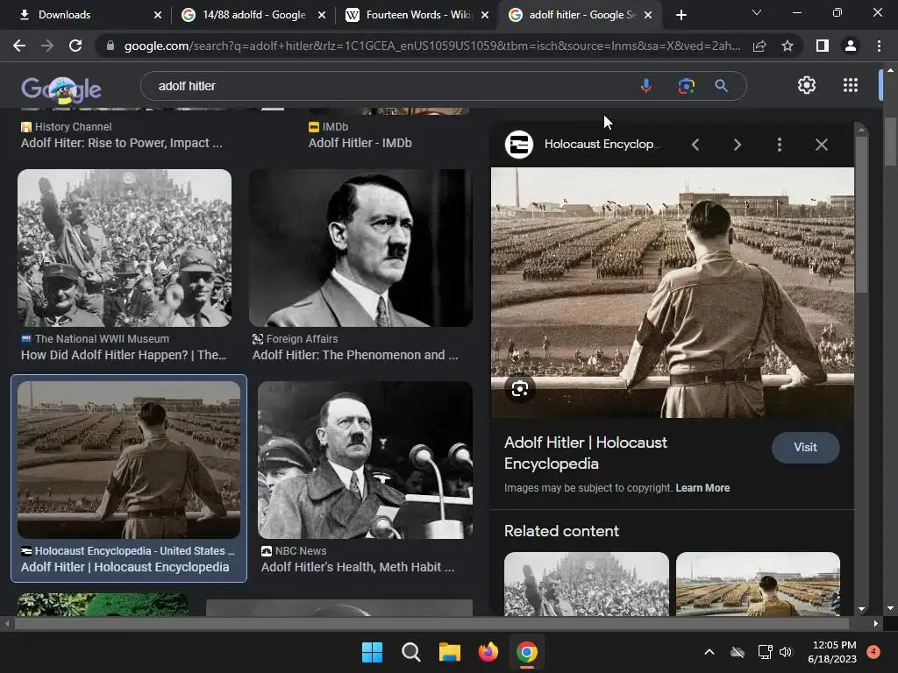Click the Visit button
Screen dimensions: 898x673
coord(805,448)
